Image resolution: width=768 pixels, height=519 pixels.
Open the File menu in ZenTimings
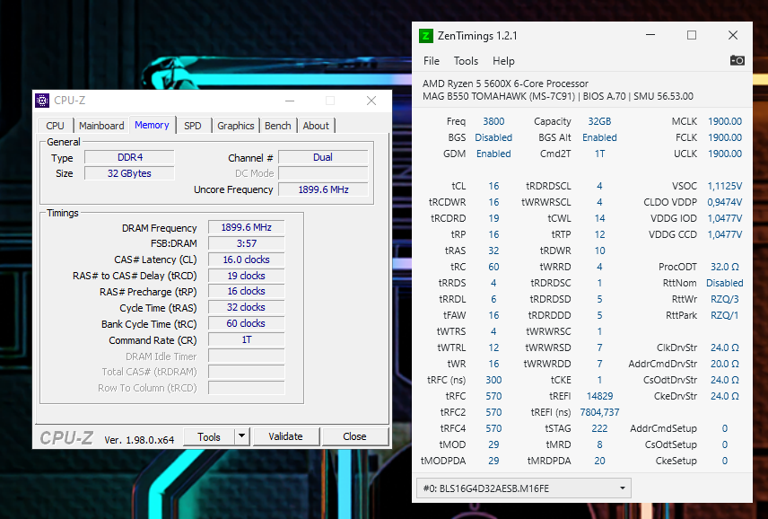click(x=432, y=61)
